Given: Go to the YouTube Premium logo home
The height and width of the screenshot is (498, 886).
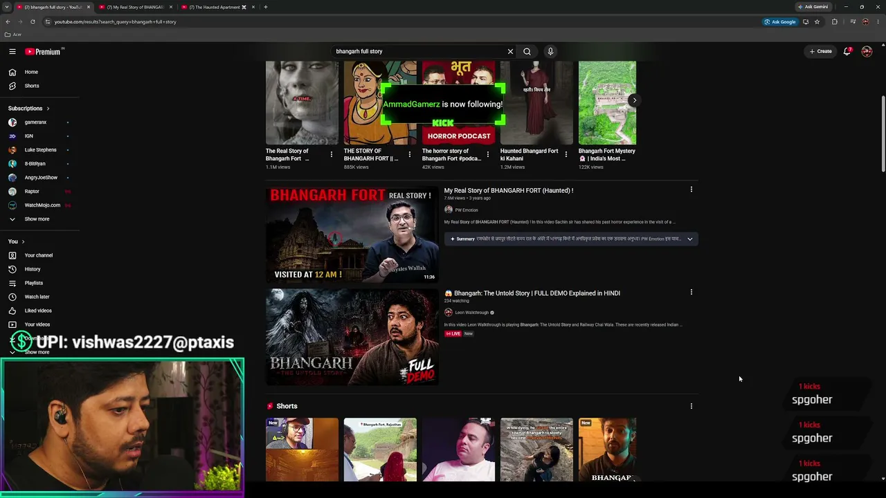Looking at the screenshot, I should [x=43, y=51].
